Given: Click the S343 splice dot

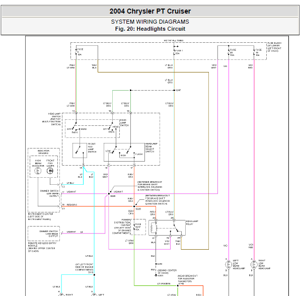Looking at the screenshot, I should [156, 264].
